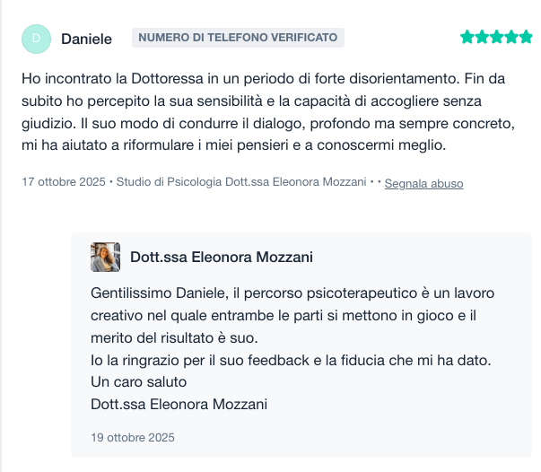This screenshot has height=472, width=541.
Task: Click the signature line ending the reply
Action: 179,404
